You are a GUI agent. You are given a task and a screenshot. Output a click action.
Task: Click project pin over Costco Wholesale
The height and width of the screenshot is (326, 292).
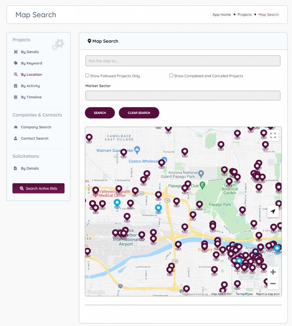coord(161,163)
